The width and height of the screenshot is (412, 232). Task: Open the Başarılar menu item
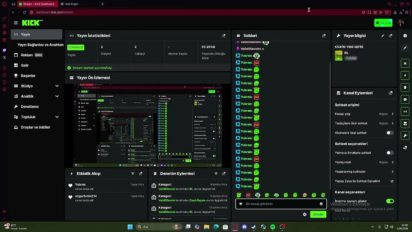pyautogui.click(x=36, y=76)
